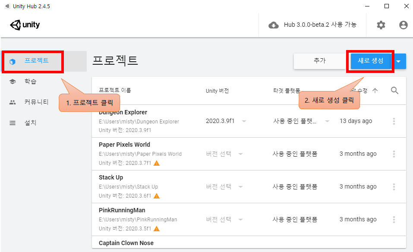Open PinkRunningMan three-dot menu
The height and width of the screenshot is (252, 413).
[394, 219]
